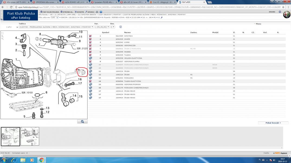The width and height of the screenshot is (291, 163).
Task: Add part 16043224 ŚRUBA to cart
Action: pyautogui.click(x=90, y=71)
